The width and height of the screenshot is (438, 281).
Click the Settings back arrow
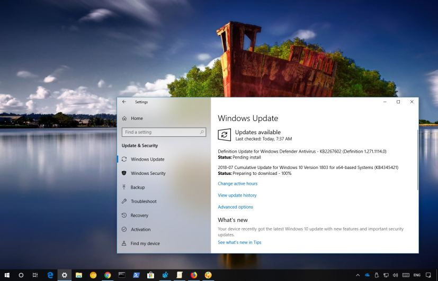124,102
